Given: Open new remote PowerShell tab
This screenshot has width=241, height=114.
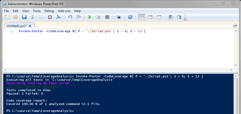Looking at the screenshot, I should point(118,17).
